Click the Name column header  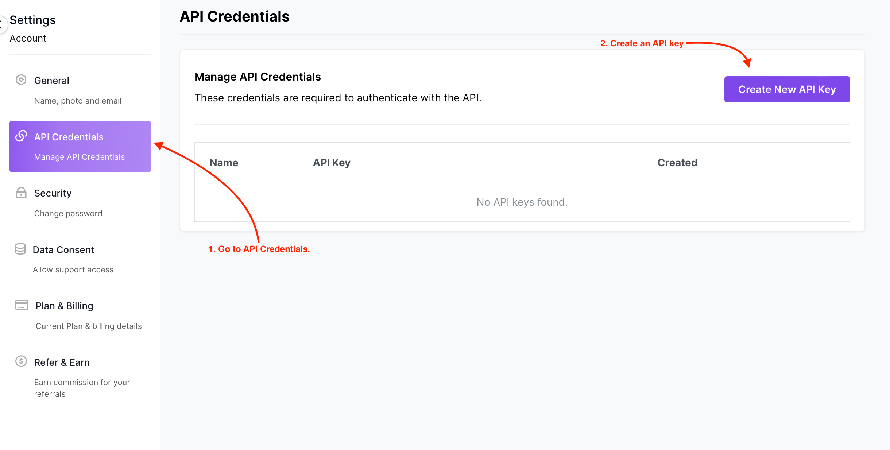coord(224,163)
